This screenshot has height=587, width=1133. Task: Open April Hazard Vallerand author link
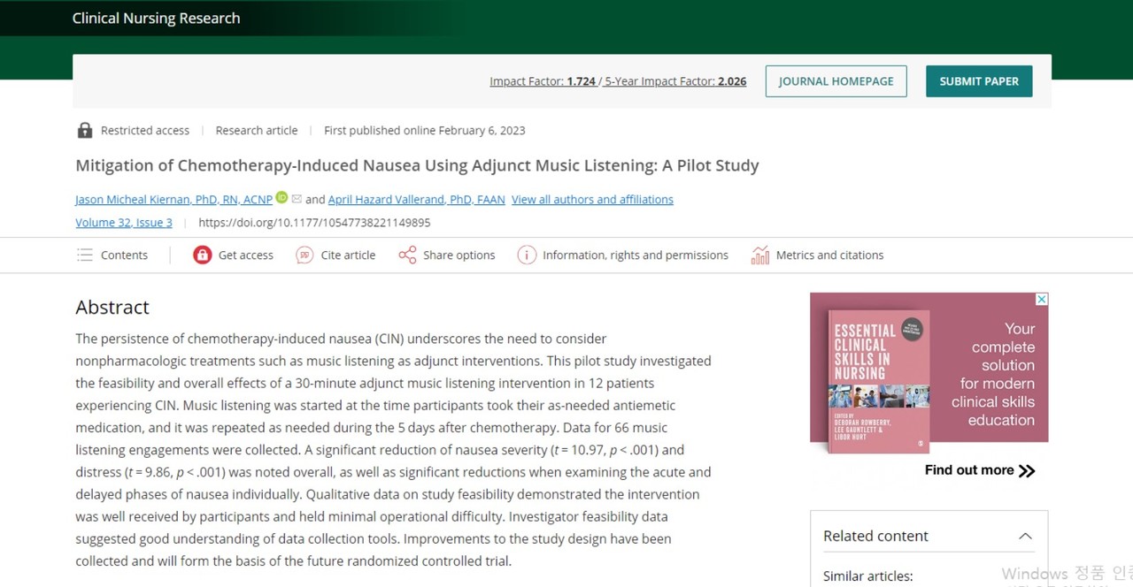tap(416, 200)
